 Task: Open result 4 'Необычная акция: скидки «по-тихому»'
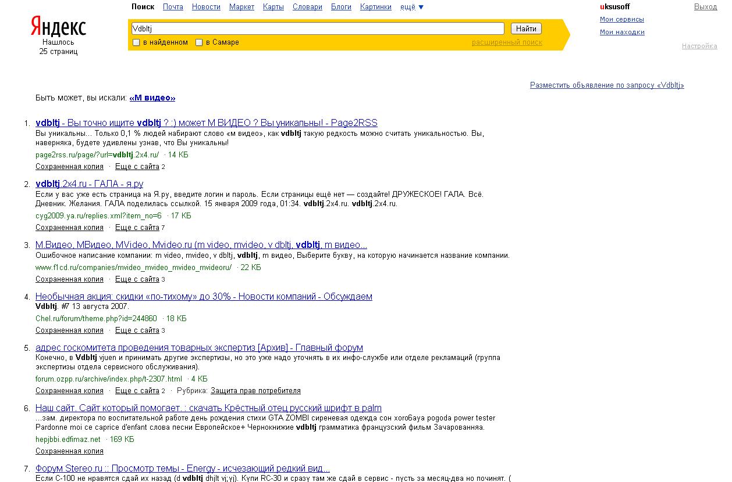tap(204, 297)
